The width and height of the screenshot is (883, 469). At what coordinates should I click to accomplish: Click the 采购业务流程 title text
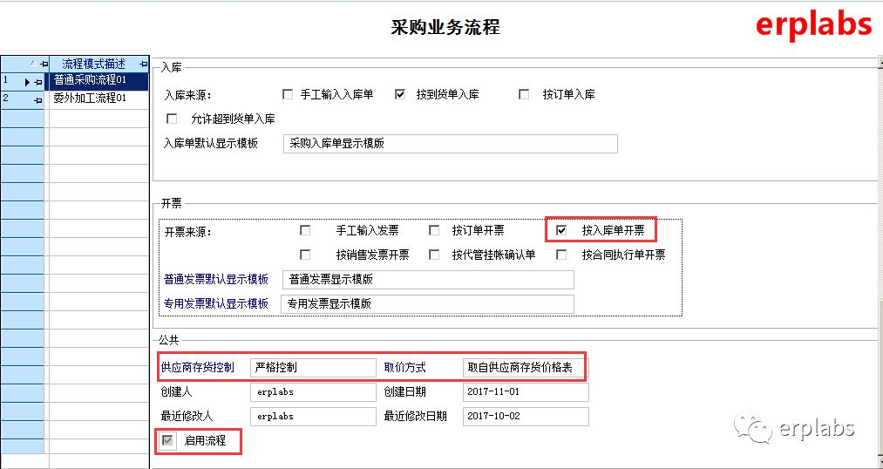[x=445, y=27]
